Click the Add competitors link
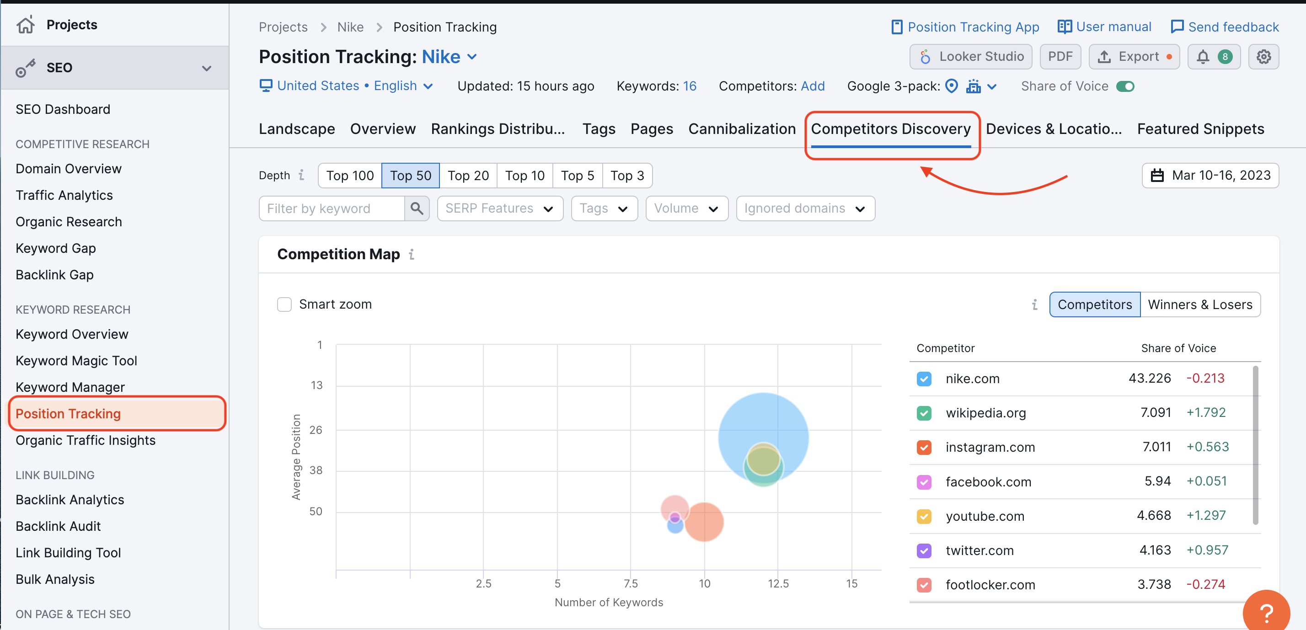The height and width of the screenshot is (630, 1306). click(x=812, y=86)
